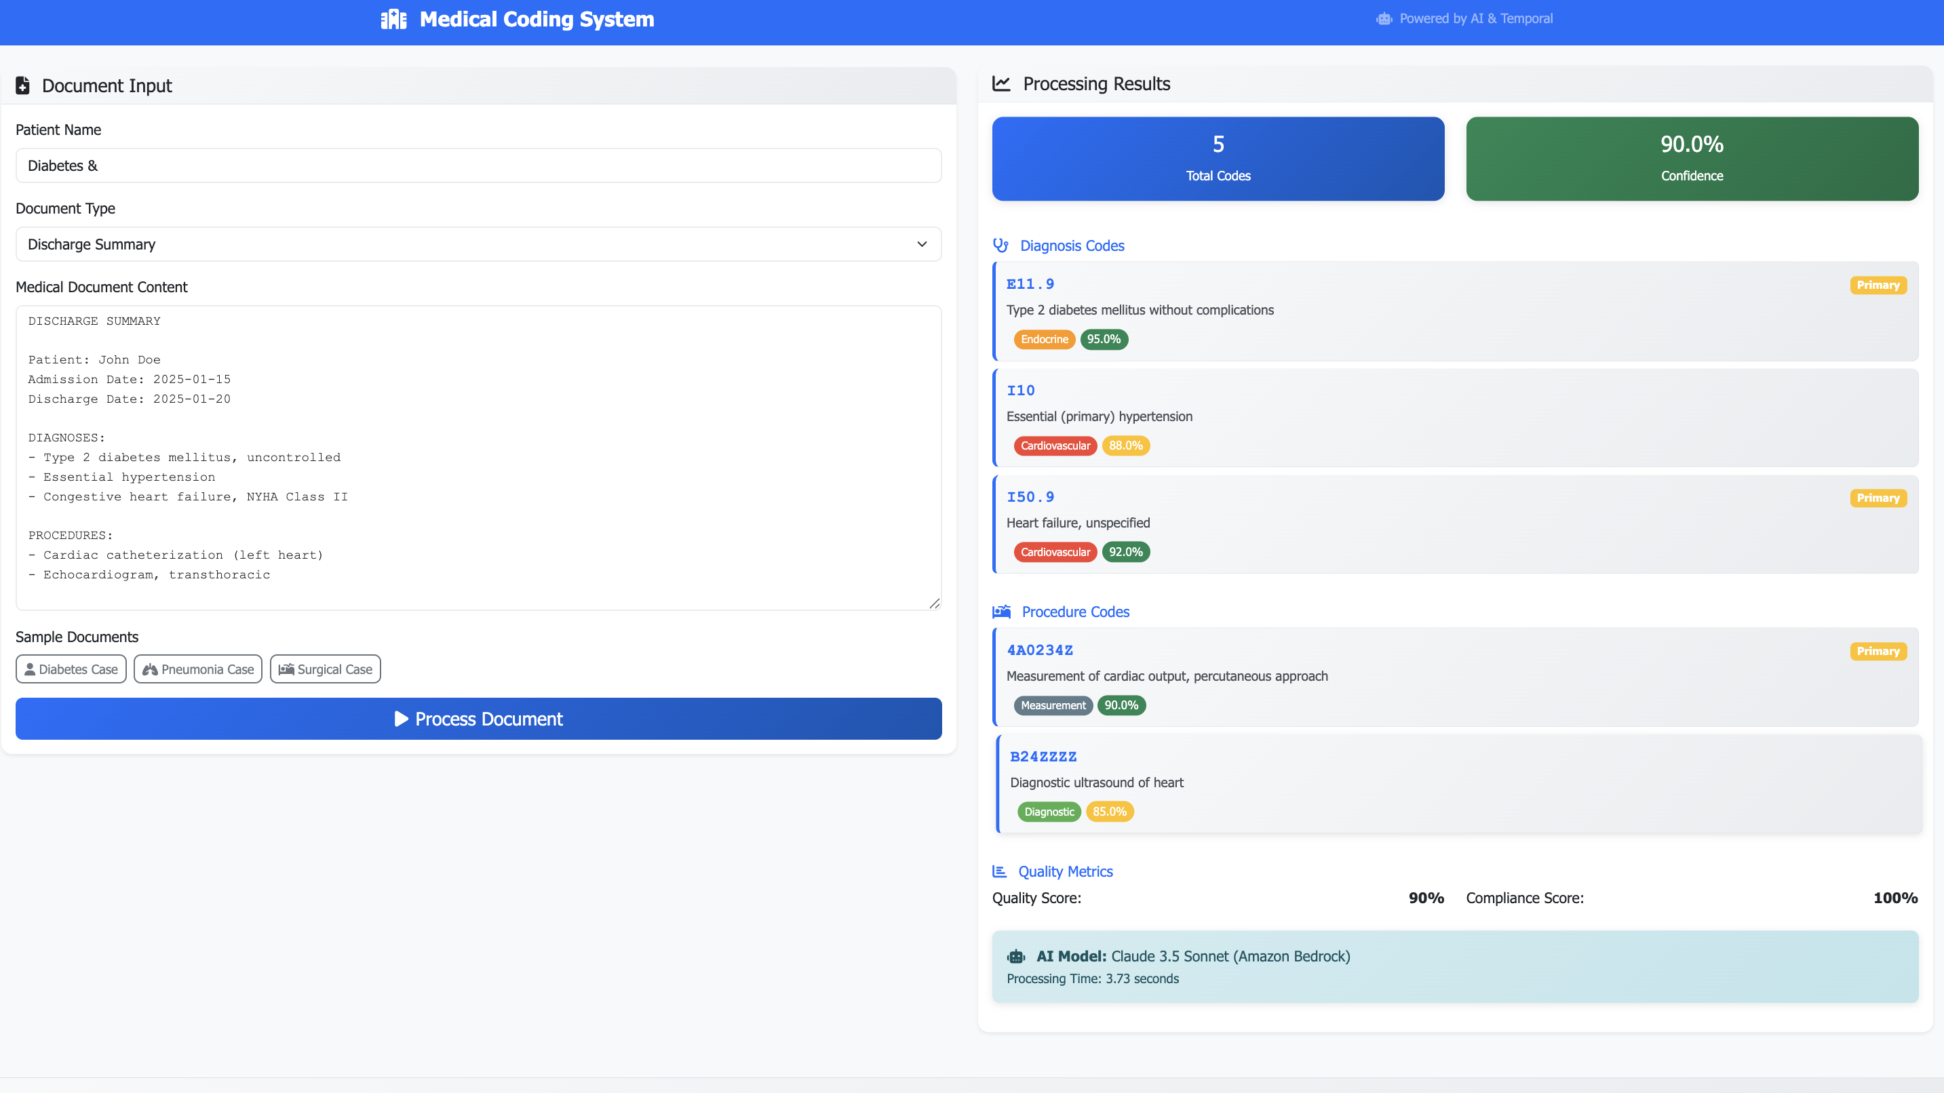The width and height of the screenshot is (1944, 1093).
Task: Click the green Confidence 90.0% card
Action: pyautogui.click(x=1691, y=159)
